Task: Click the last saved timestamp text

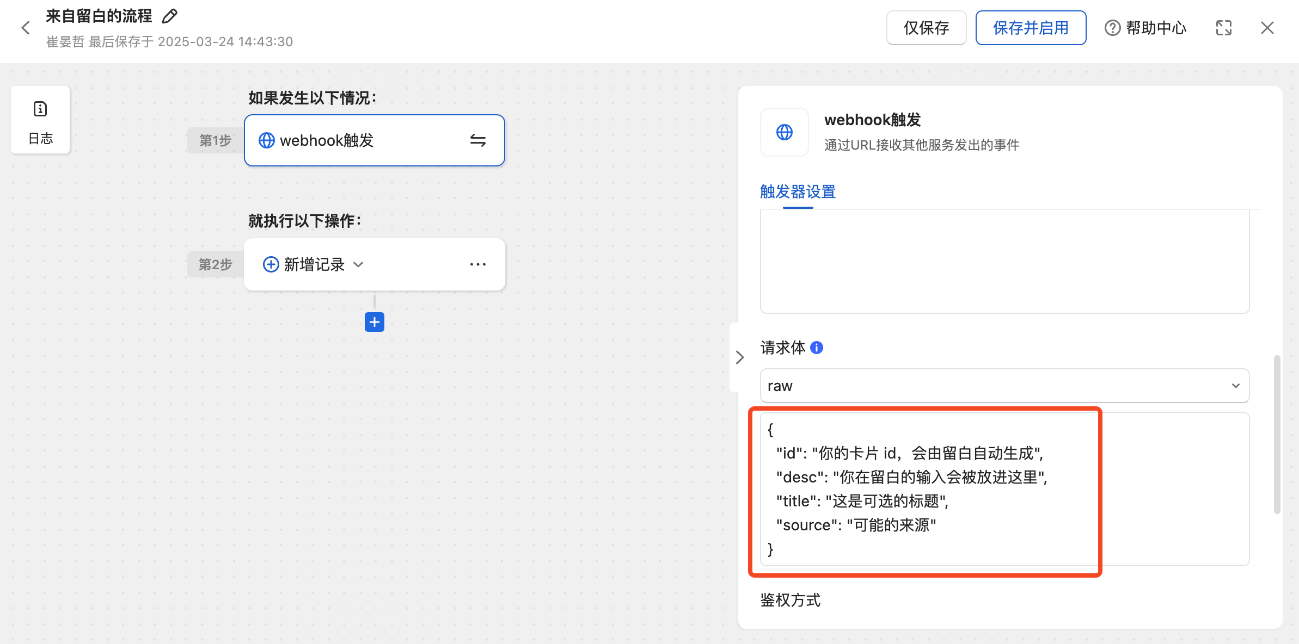Action: click(169, 42)
